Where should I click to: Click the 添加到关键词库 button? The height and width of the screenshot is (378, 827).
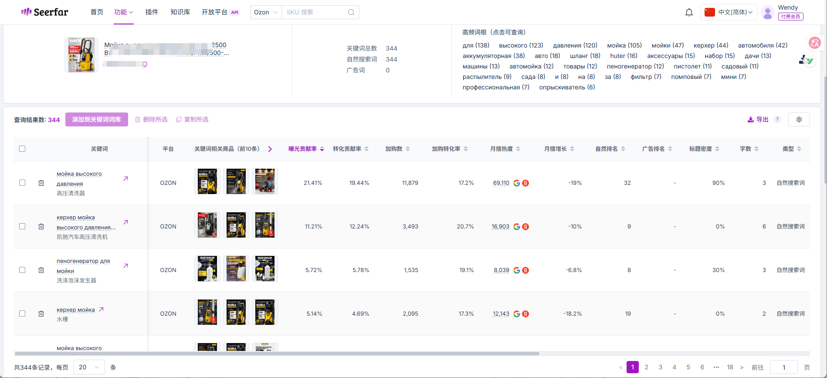(x=97, y=119)
